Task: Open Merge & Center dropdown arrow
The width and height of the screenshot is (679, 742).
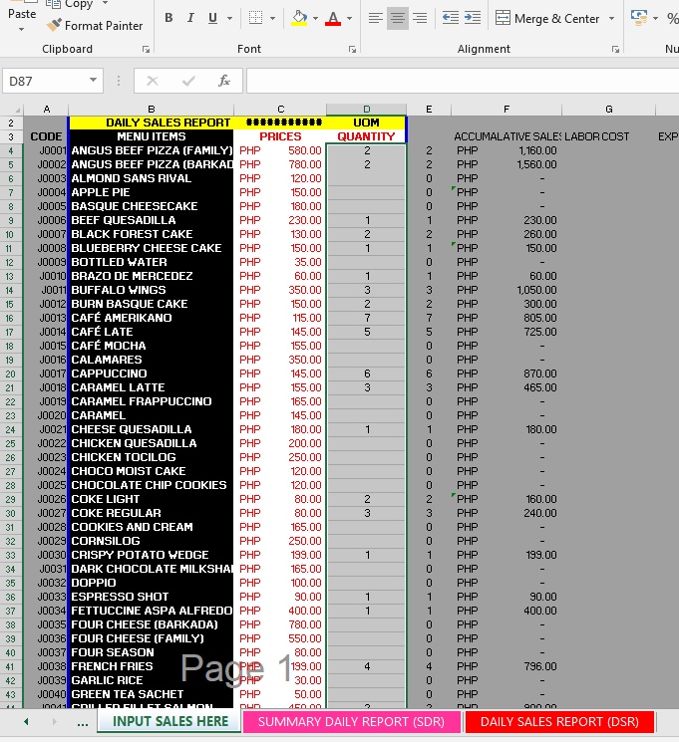Action: 612,19
